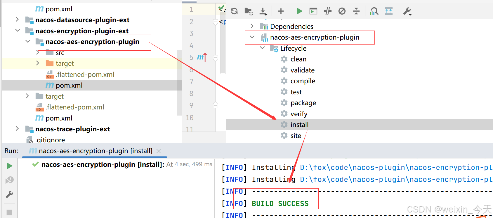This screenshot has width=493, height=218.
Task: Select .gitignore file
Action: pos(50,140)
